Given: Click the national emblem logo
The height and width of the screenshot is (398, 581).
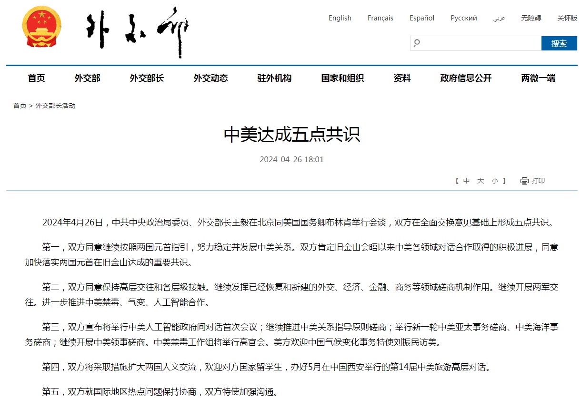Looking at the screenshot, I should 41,28.
